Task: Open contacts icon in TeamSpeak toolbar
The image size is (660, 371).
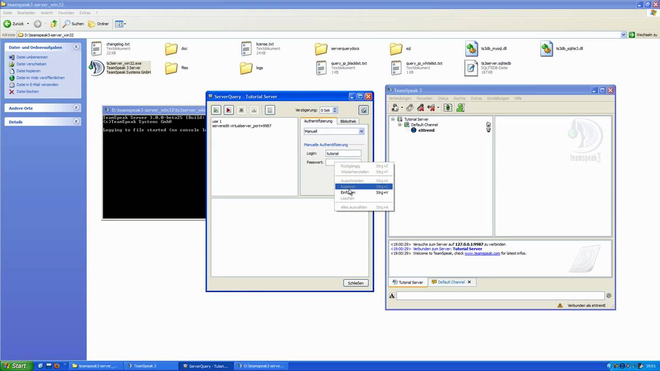Action: [x=460, y=108]
